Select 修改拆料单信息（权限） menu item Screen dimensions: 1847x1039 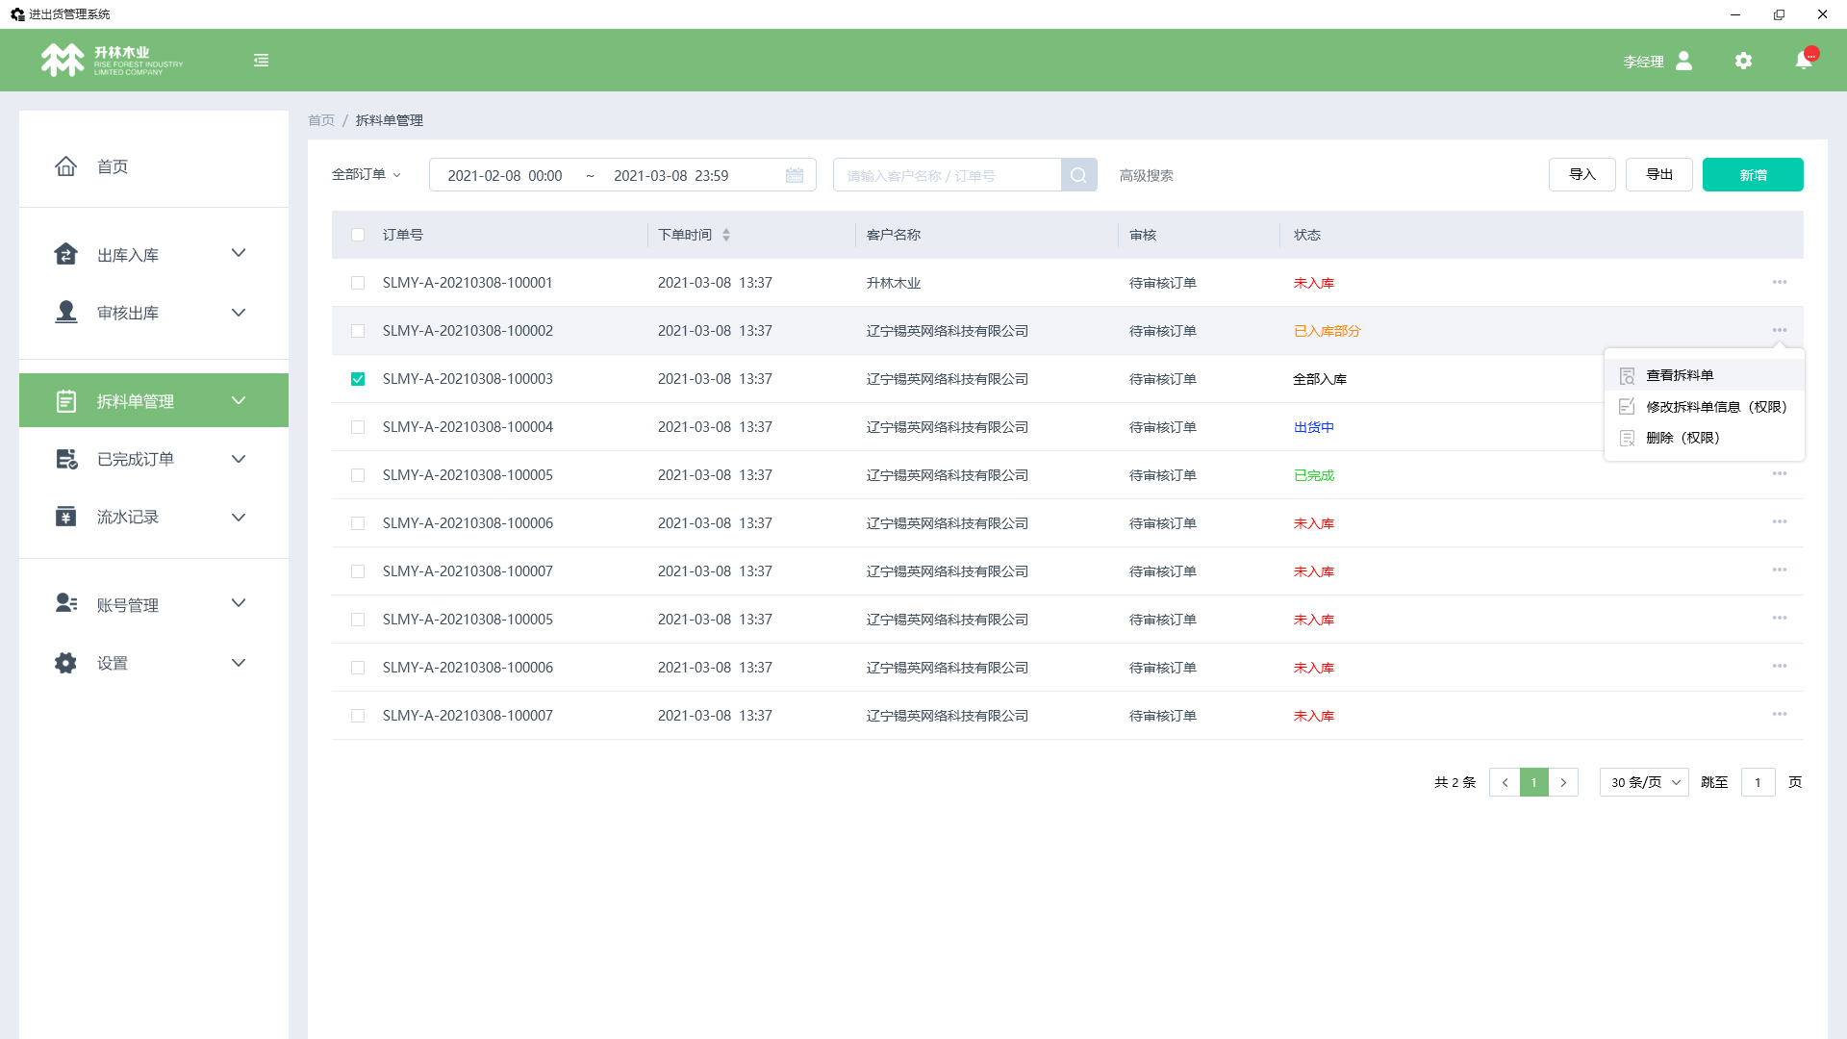tap(1704, 407)
